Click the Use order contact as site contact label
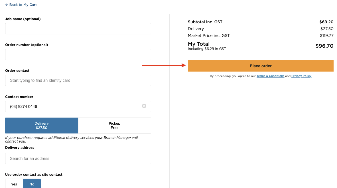 point(34,175)
